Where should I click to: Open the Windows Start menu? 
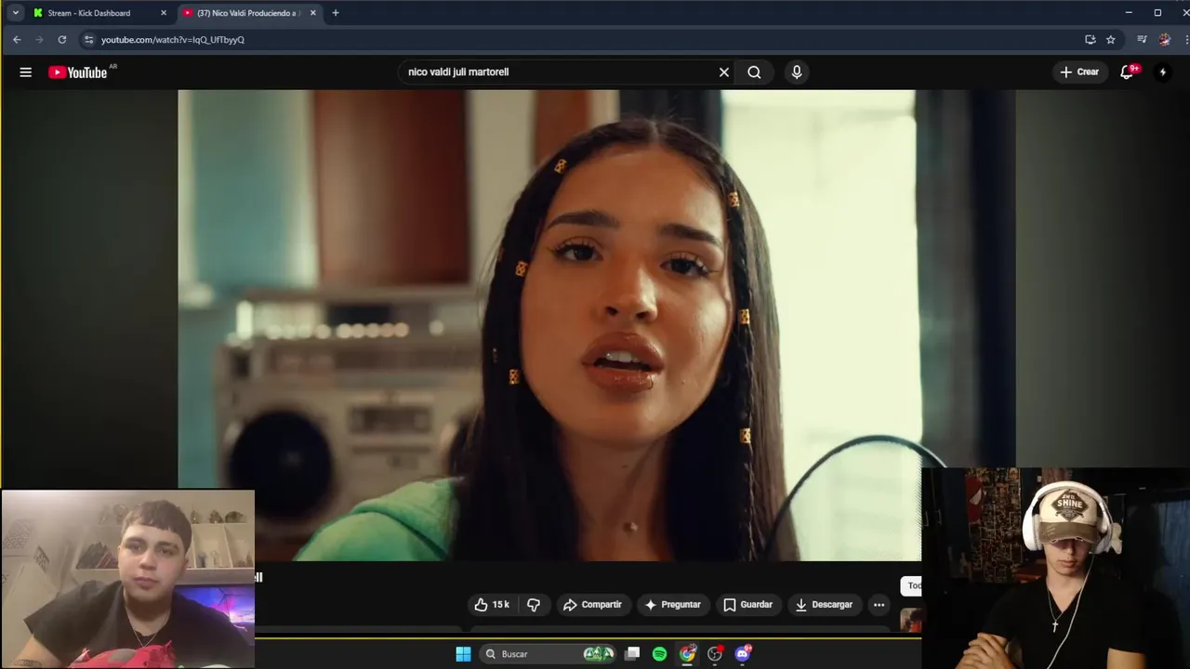(x=463, y=654)
